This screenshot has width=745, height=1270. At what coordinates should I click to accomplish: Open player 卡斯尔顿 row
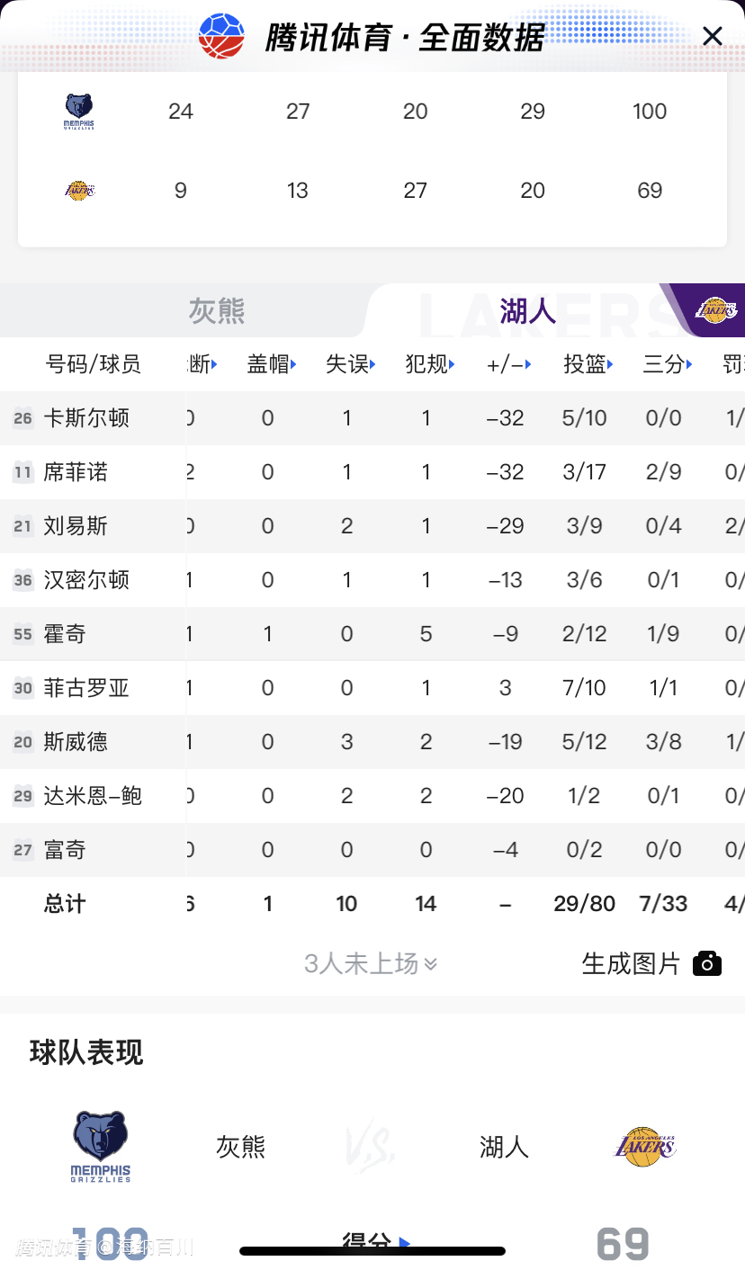pos(86,418)
